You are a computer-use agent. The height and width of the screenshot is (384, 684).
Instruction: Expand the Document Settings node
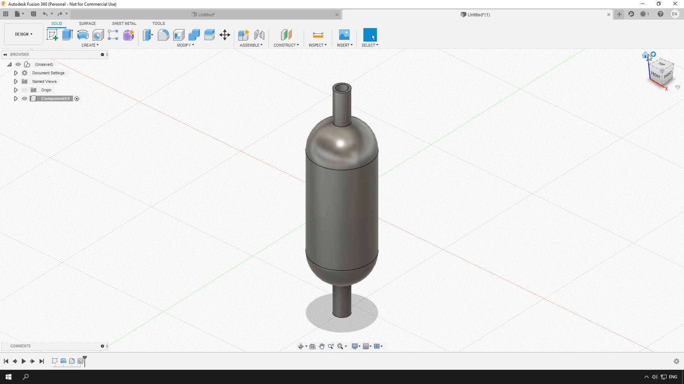16,73
